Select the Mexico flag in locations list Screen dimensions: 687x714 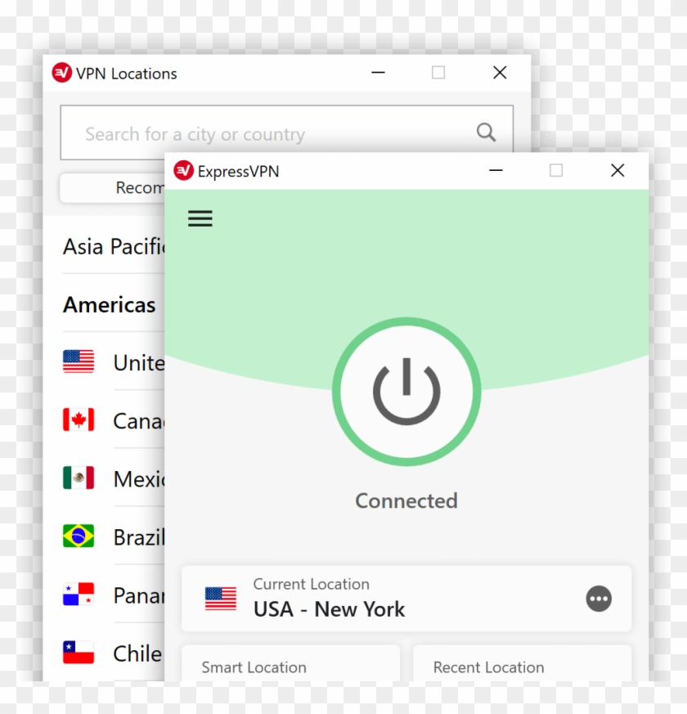(x=79, y=478)
